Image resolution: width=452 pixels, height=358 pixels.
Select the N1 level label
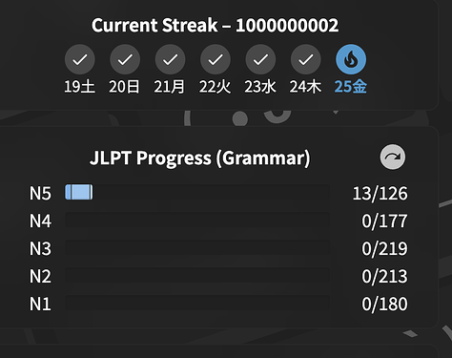40,304
